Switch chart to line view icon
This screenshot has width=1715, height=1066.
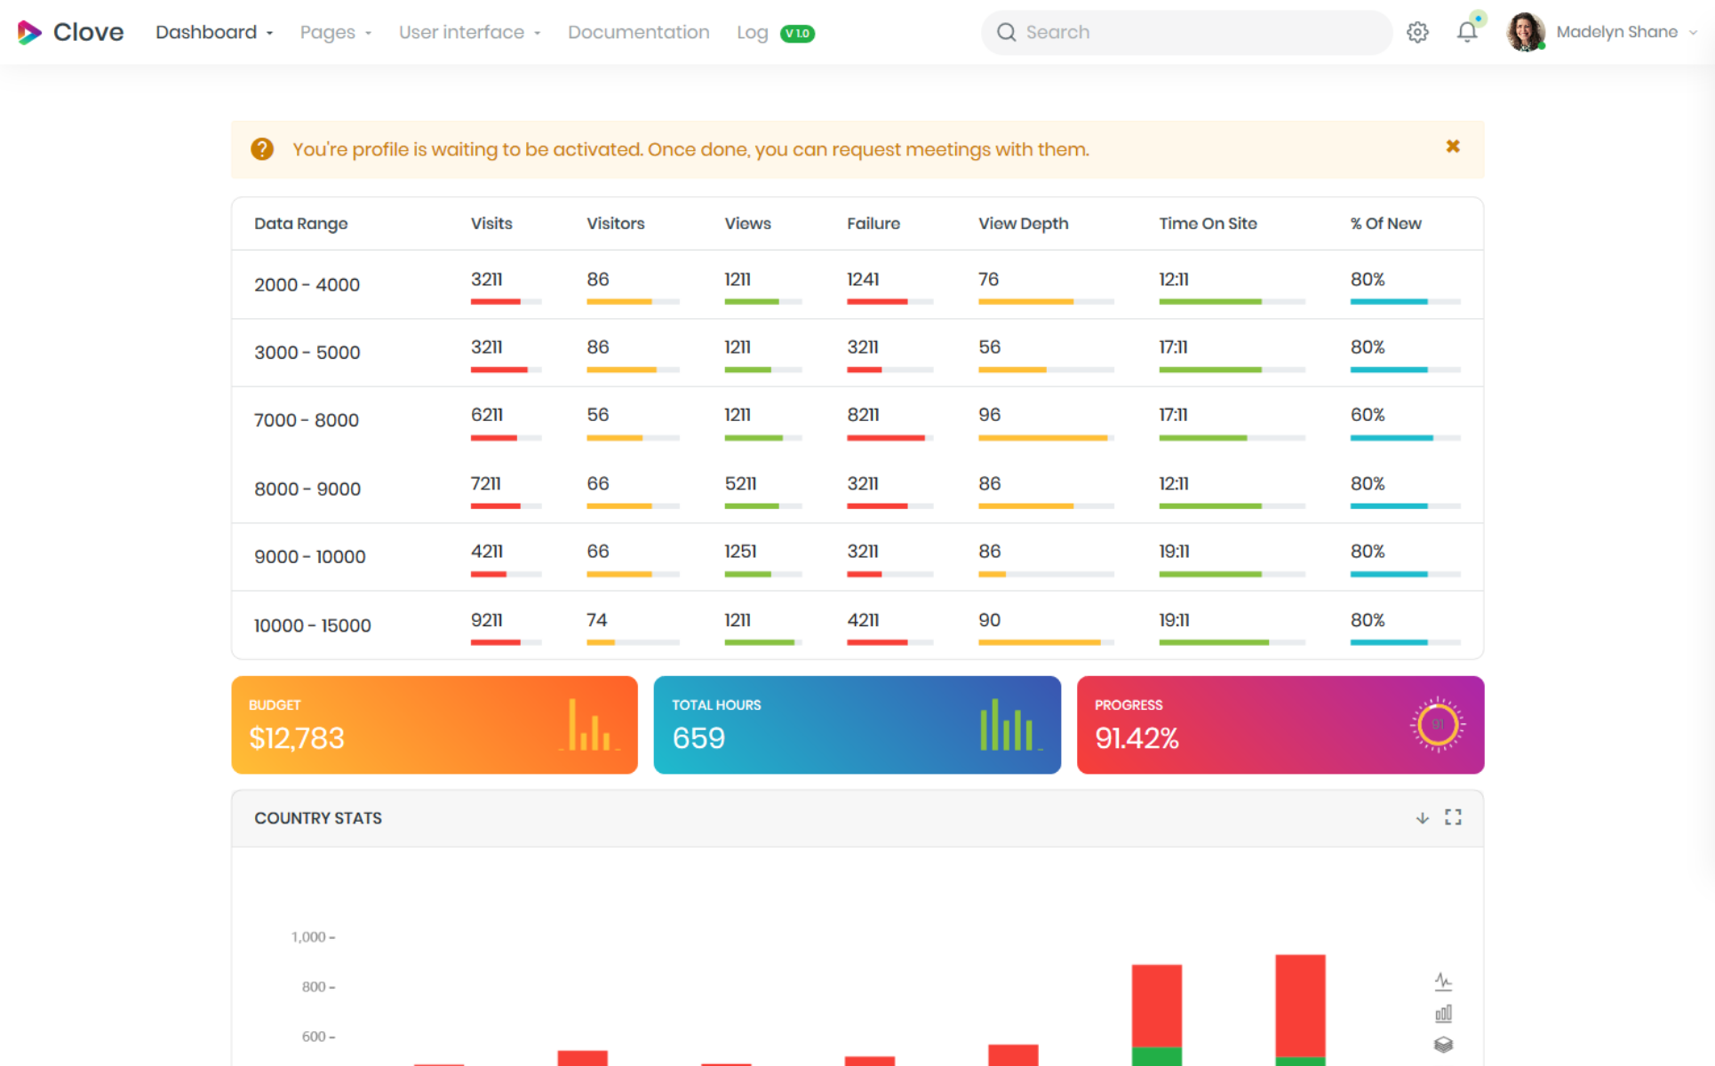pyautogui.click(x=1443, y=982)
